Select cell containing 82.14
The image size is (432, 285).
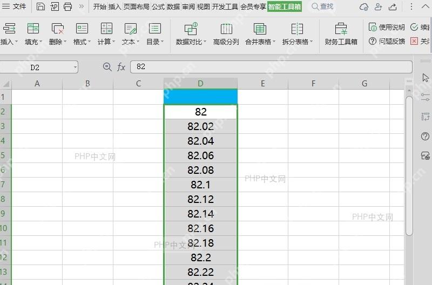pyautogui.click(x=200, y=214)
